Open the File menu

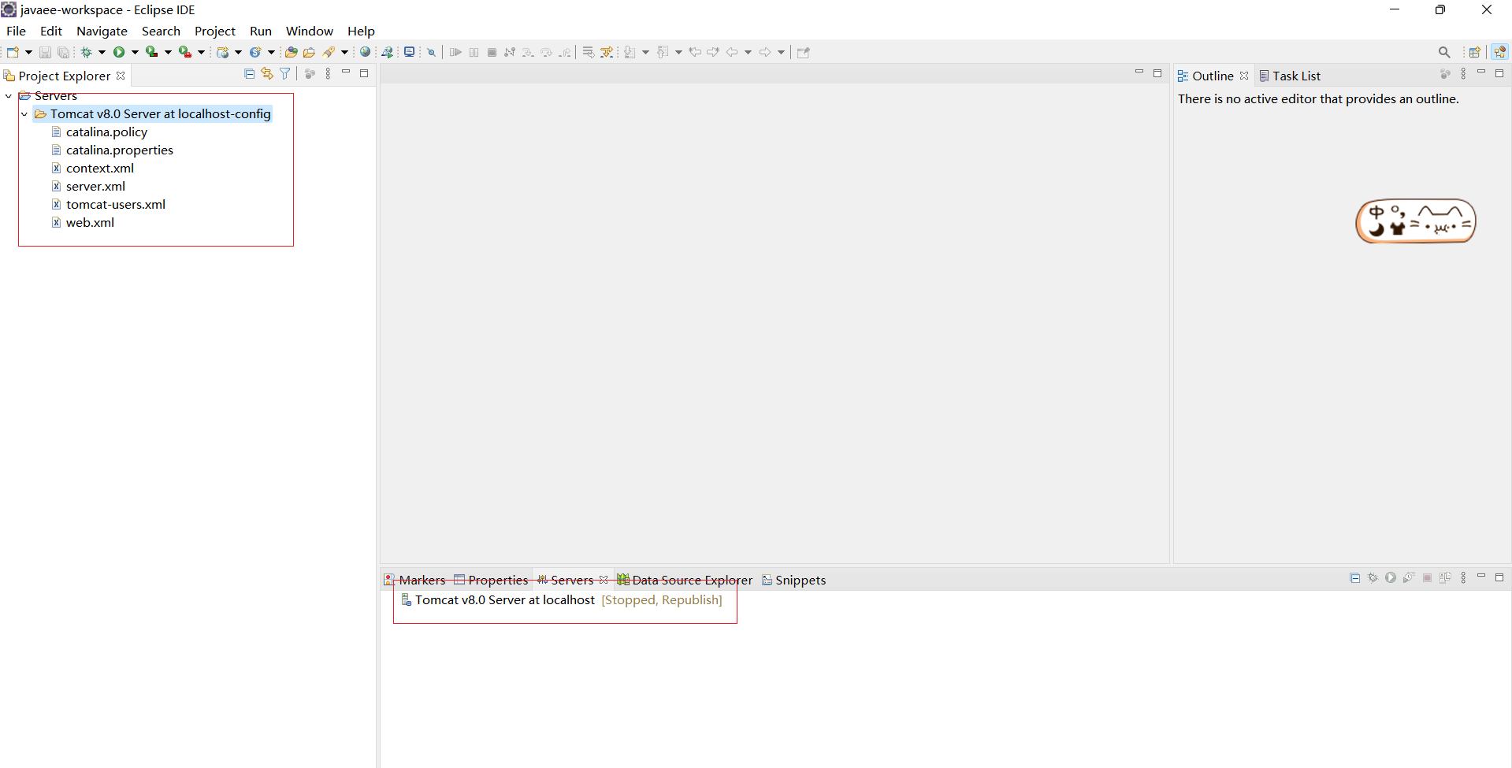[16, 31]
